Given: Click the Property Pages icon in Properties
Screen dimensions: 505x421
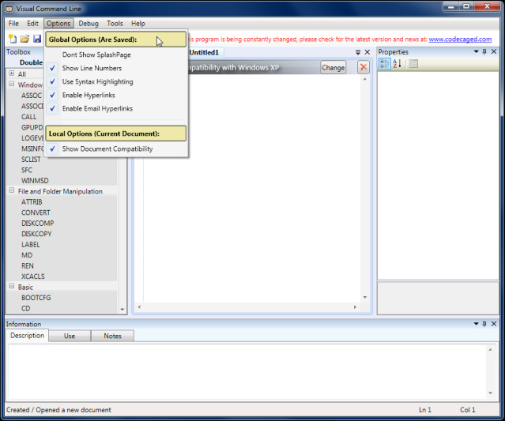Looking at the screenshot, I should pos(413,64).
